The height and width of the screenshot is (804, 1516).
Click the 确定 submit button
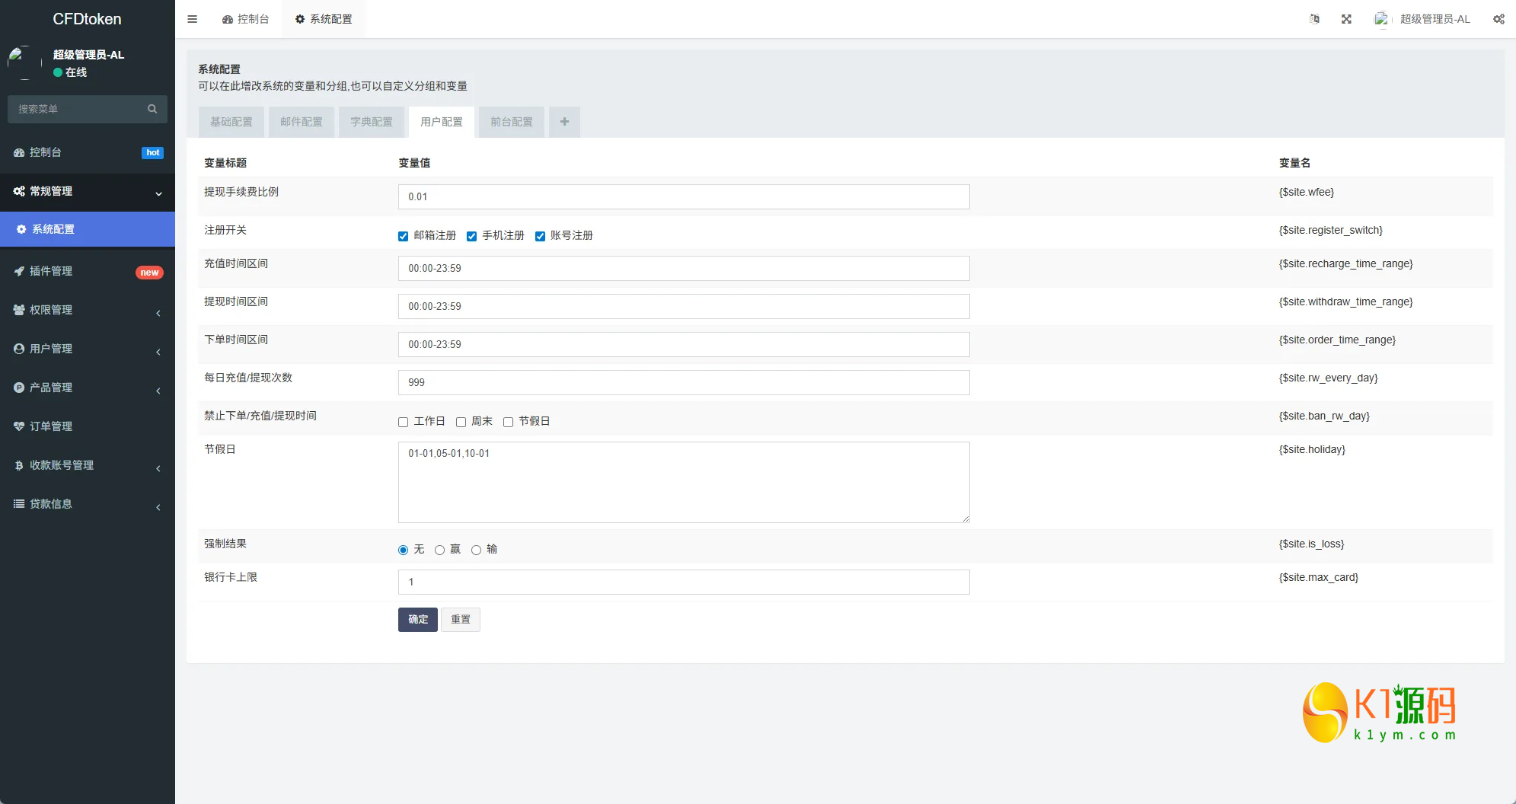(x=418, y=620)
